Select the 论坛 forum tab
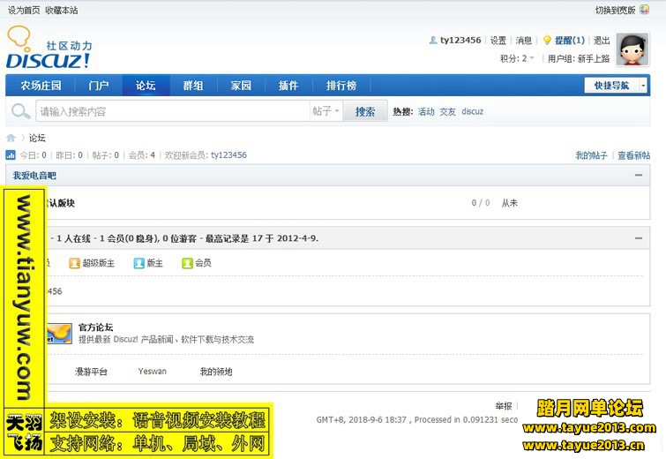Screen dimensions: 666x459 [x=146, y=86]
